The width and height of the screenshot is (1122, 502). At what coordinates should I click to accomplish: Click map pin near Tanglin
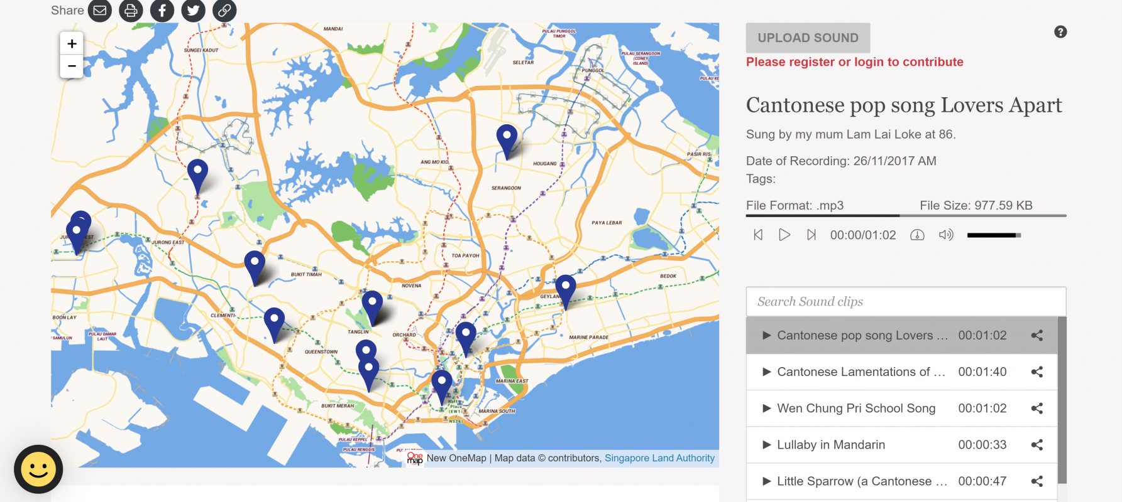click(x=373, y=307)
